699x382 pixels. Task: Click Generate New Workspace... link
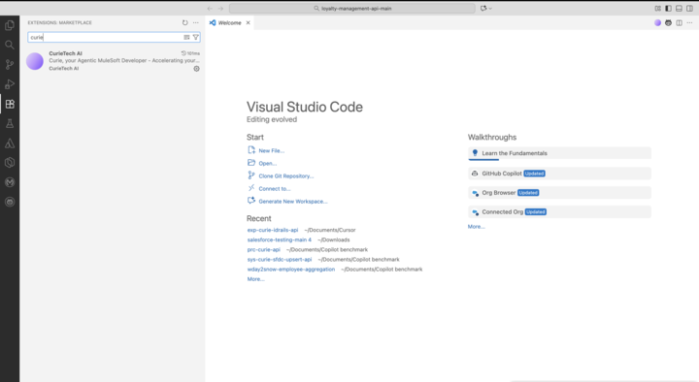[293, 202]
